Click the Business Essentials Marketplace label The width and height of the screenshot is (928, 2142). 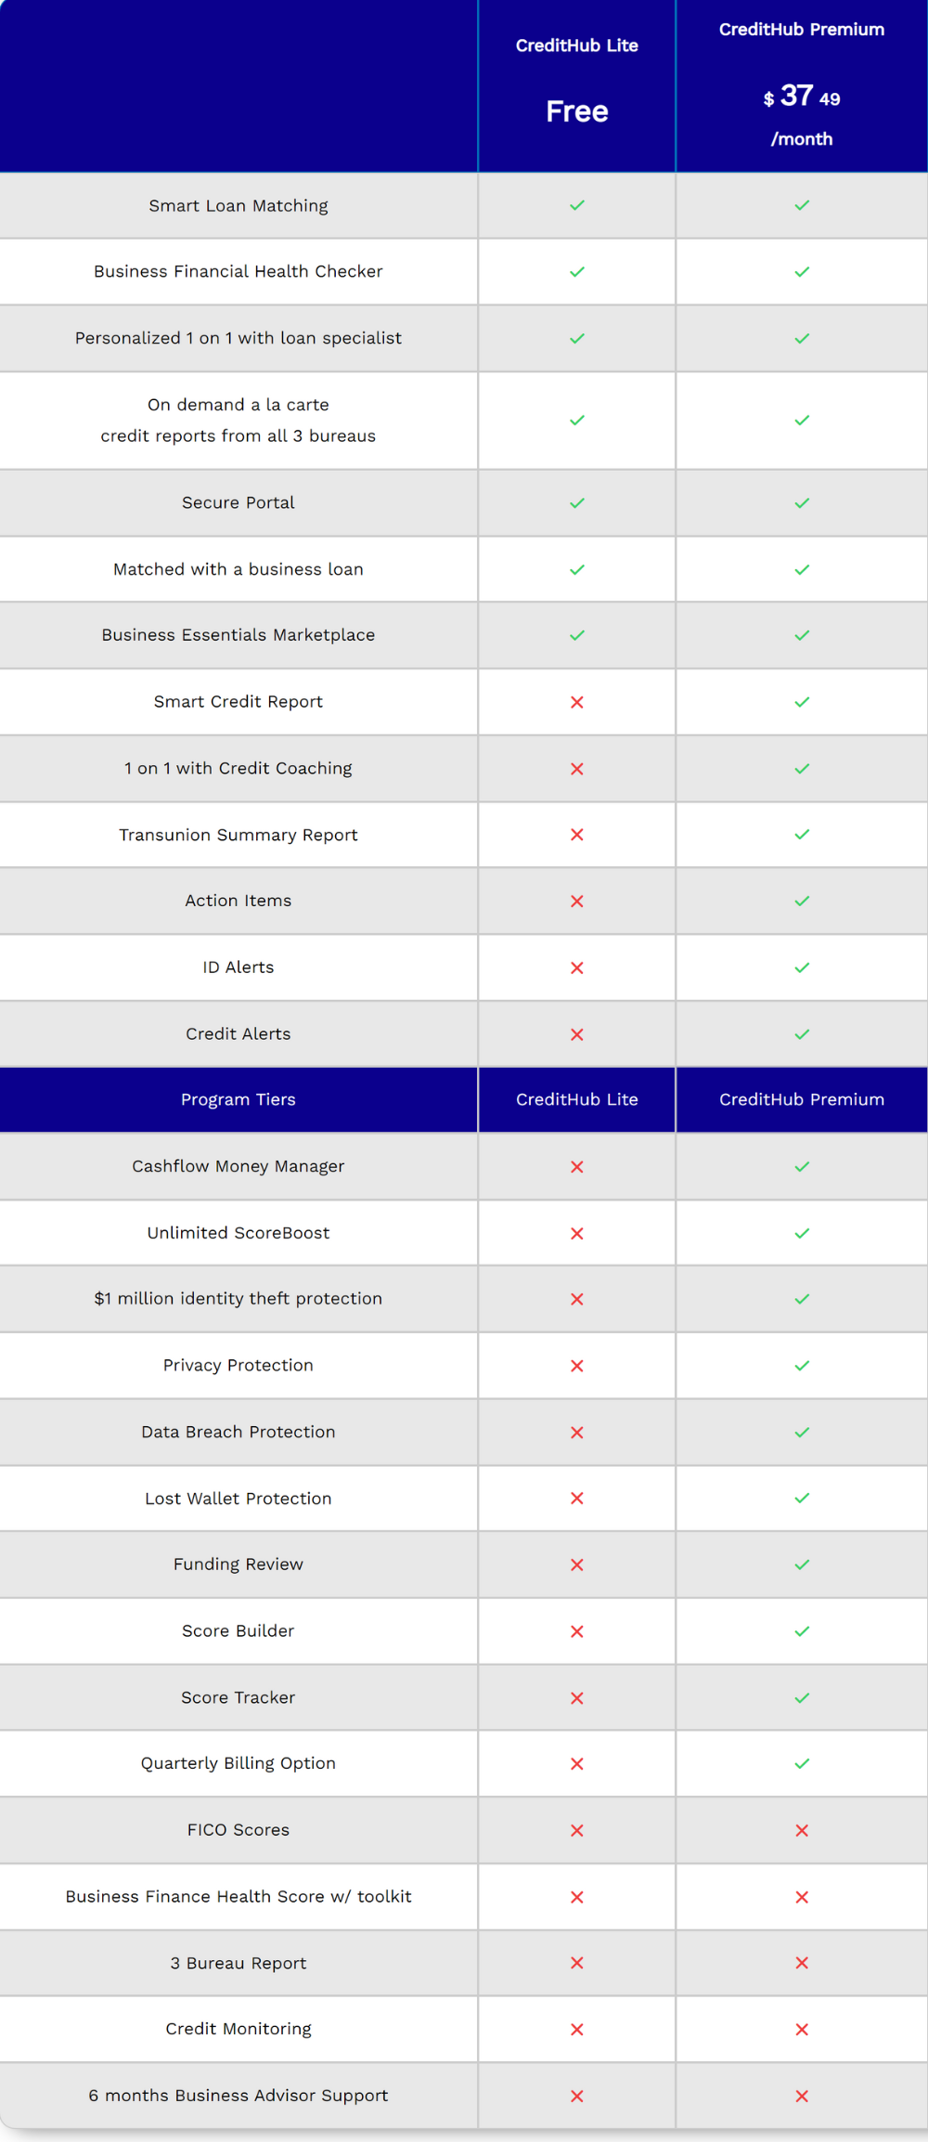[238, 635]
